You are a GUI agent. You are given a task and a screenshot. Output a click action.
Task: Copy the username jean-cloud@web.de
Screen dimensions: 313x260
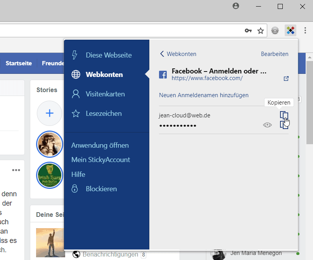point(284,115)
